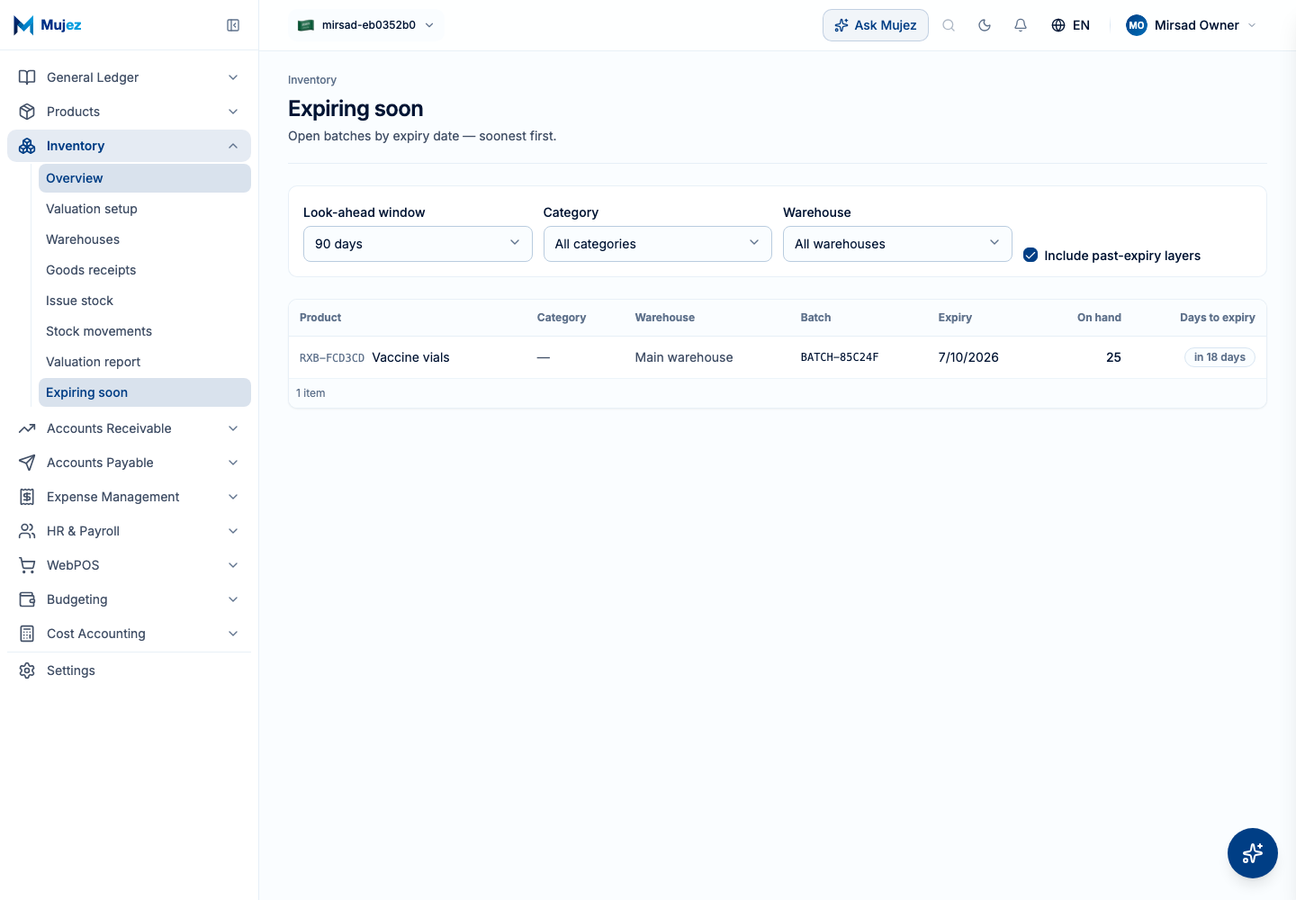Image resolution: width=1296 pixels, height=900 pixels.
Task: Expand the HR & Payroll chevron
Action: pyautogui.click(x=233, y=531)
